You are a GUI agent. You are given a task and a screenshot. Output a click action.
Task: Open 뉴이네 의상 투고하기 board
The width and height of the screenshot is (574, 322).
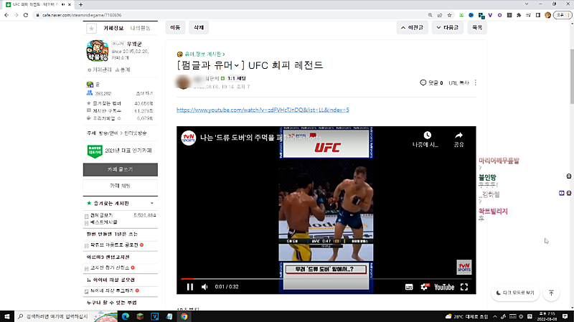point(112,290)
